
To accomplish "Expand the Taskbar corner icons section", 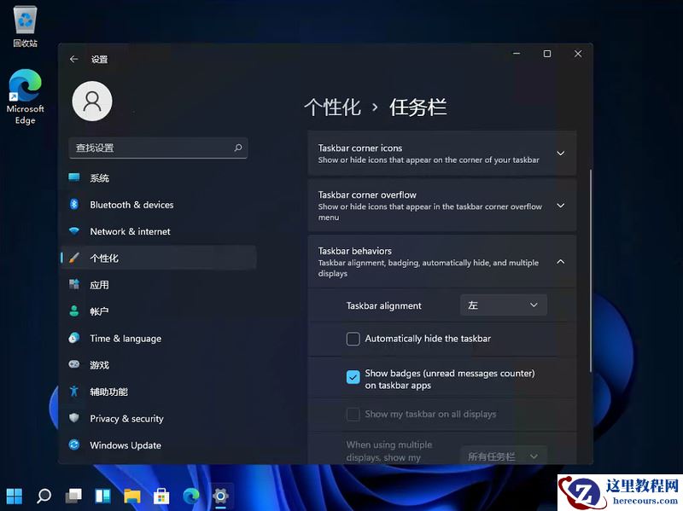I will coord(560,154).
